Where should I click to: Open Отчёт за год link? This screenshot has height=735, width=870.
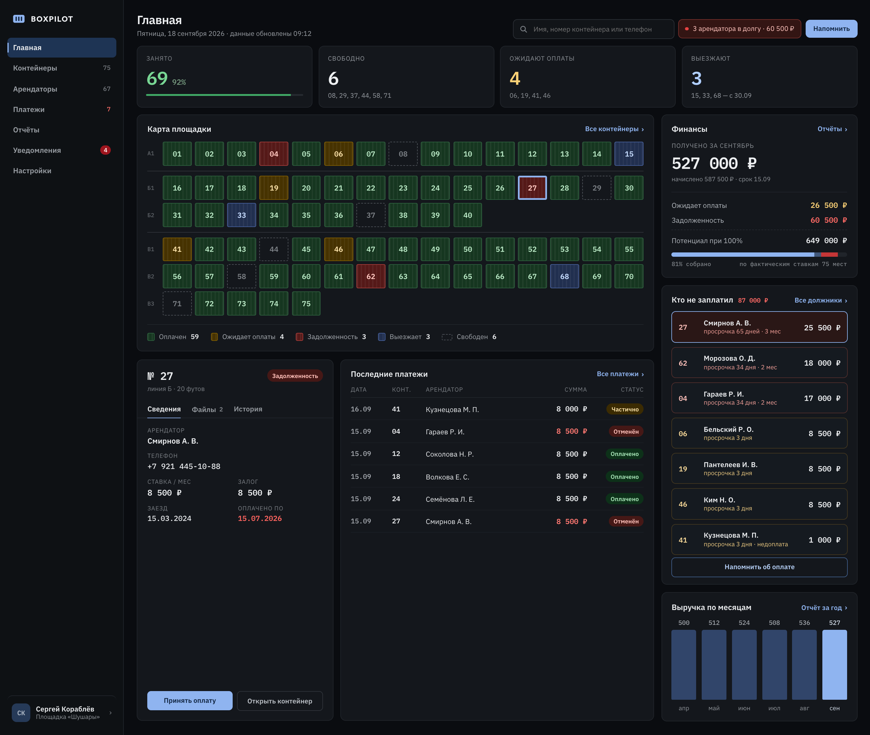click(824, 608)
